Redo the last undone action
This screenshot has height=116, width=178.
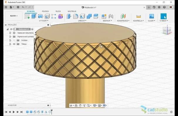29,7
